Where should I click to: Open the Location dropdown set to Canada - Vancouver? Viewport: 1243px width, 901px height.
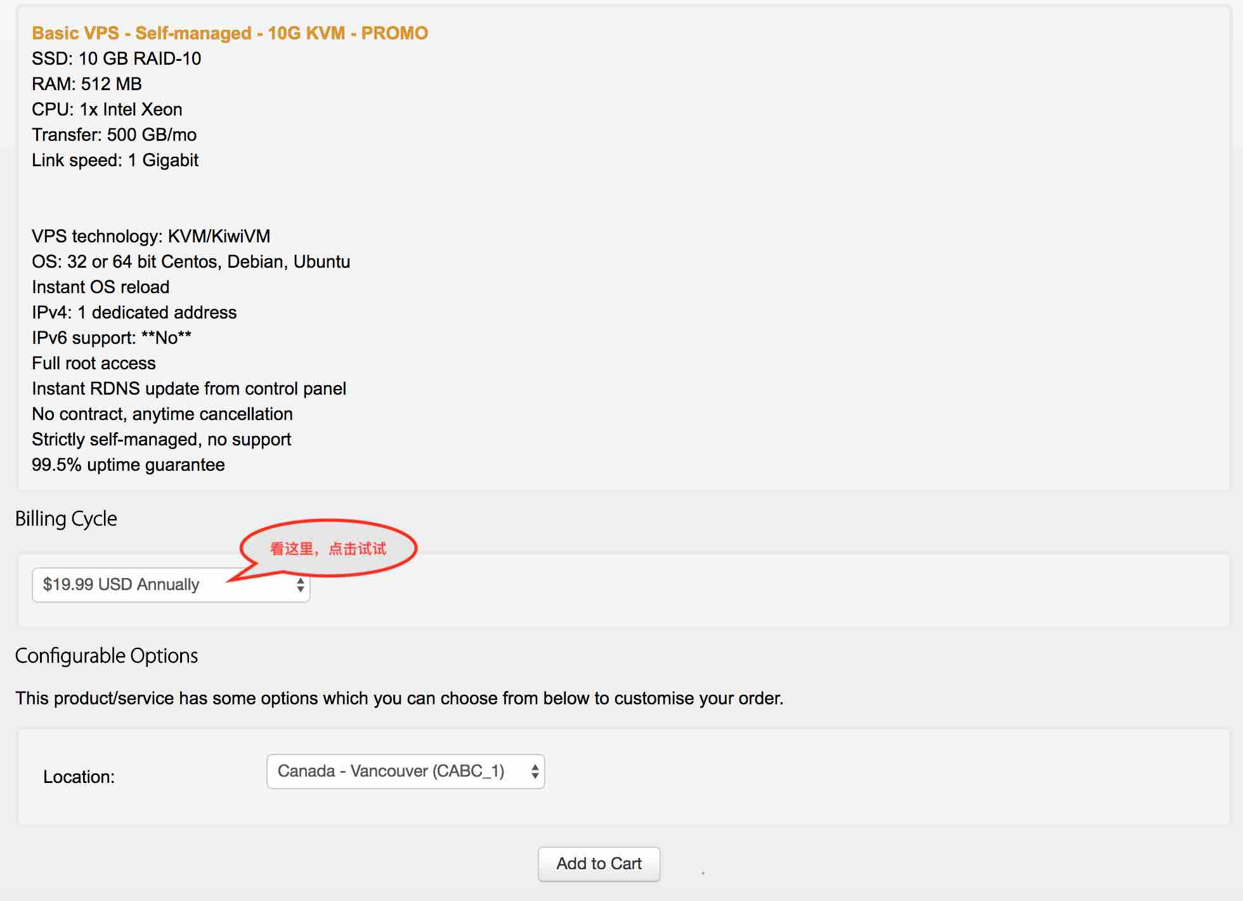(405, 771)
